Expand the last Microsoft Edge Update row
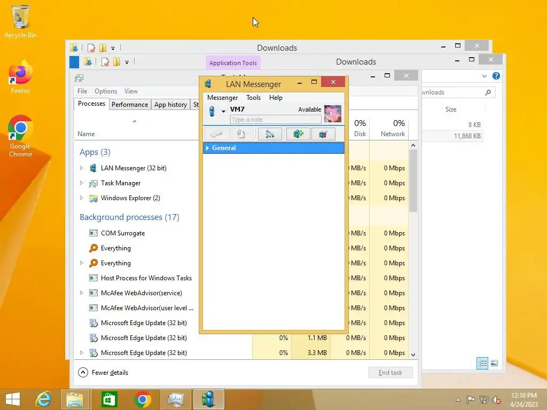The width and height of the screenshot is (547, 410). coord(82,352)
